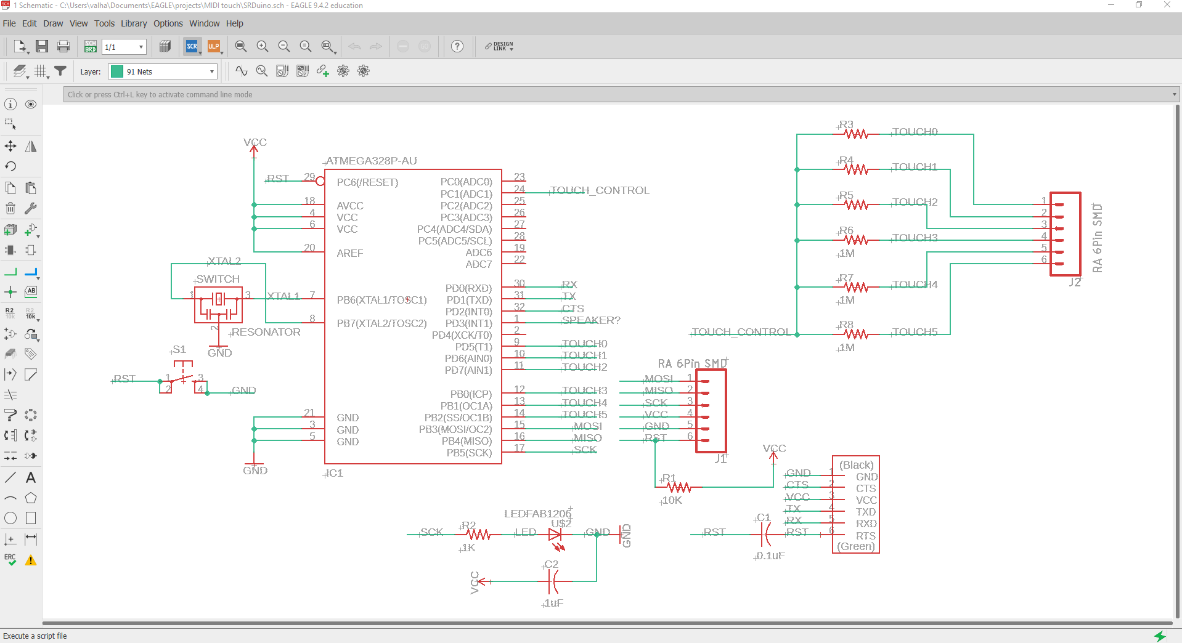Click the horizontal scrollbar below the schematic
Viewport: 1182px width, 643px height.
pos(607,623)
